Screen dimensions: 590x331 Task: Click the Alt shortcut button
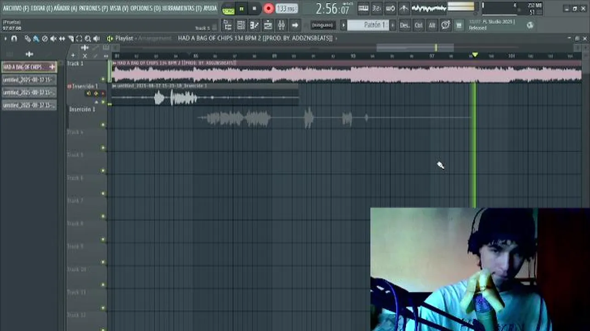431,25
